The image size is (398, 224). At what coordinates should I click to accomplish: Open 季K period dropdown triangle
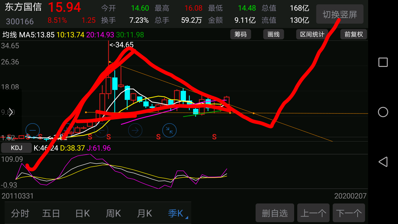click(187, 218)
